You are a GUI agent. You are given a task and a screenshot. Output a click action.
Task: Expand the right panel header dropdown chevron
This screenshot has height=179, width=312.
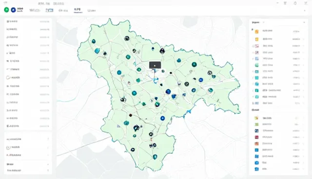point(304,22)
